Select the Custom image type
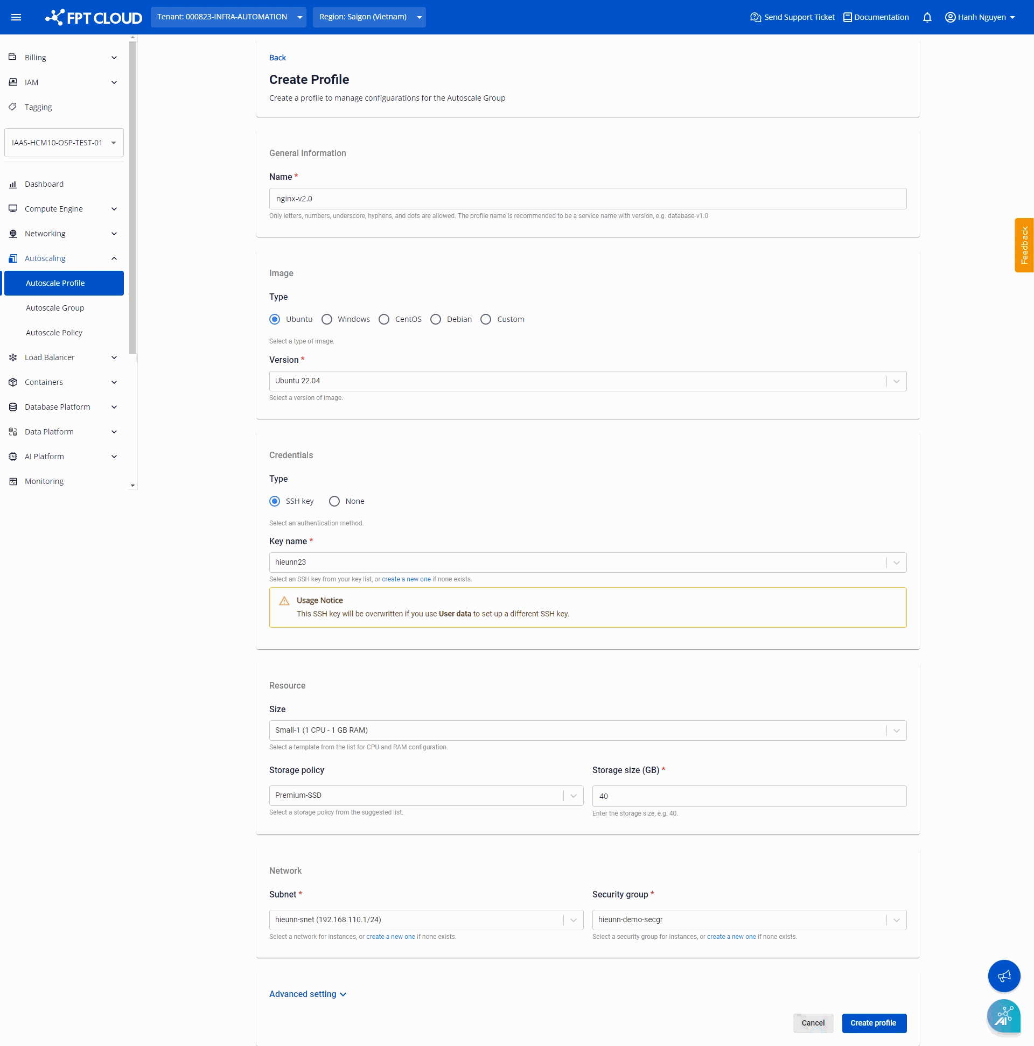The image size is (1034, 1046). [x=486, y=319]
